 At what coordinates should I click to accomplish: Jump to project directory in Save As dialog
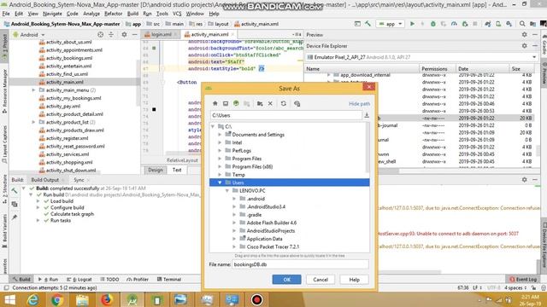point(236,103)
